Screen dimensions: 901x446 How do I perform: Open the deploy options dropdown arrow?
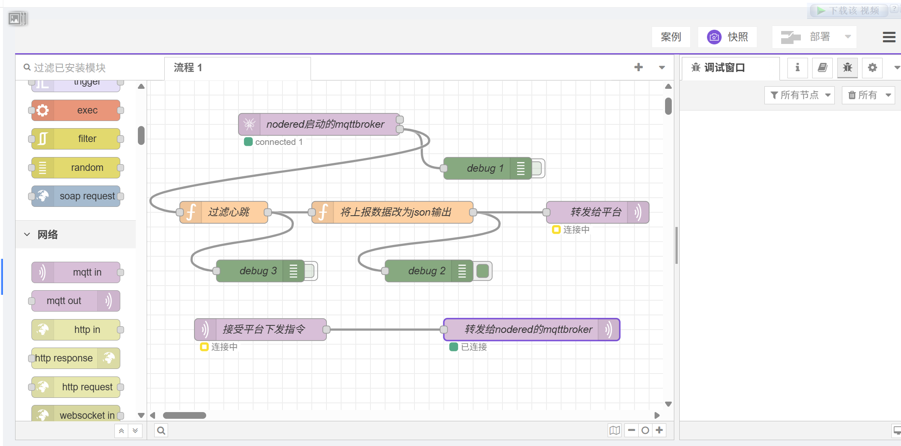pyautogui.click(x=848, y=37)
